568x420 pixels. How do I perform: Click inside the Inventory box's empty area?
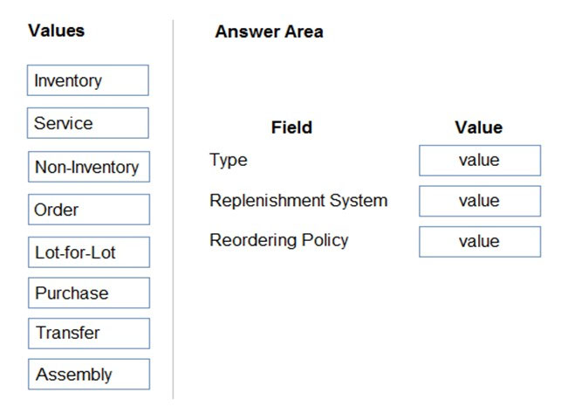pyautogui.click(x=127, y=80)
